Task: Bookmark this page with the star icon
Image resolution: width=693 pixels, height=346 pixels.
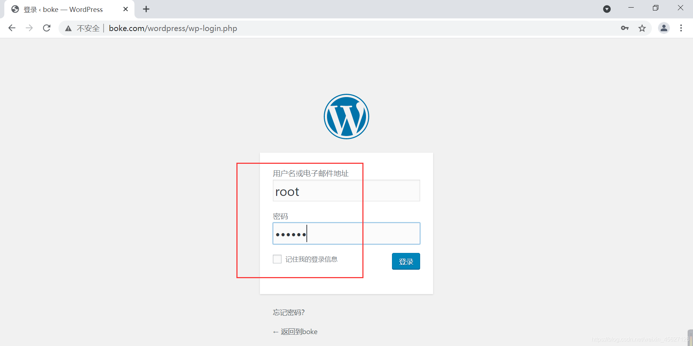Action: [642, 28]
